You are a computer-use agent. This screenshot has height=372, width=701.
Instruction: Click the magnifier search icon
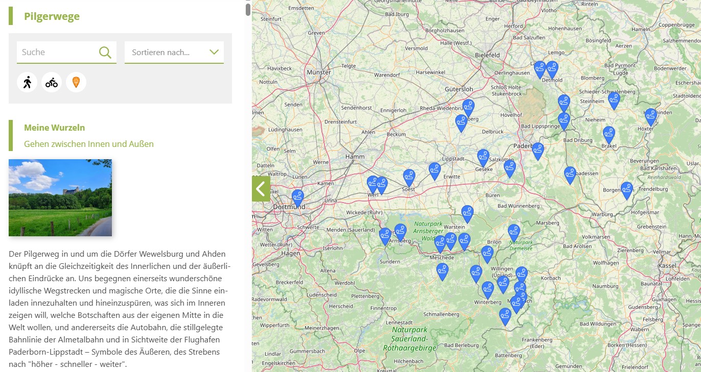[105, 52]
